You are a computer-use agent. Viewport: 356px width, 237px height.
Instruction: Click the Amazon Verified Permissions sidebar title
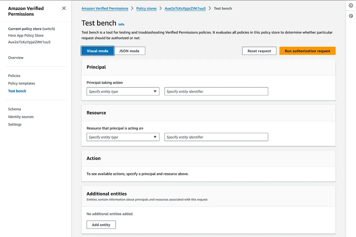click(26, 11)
